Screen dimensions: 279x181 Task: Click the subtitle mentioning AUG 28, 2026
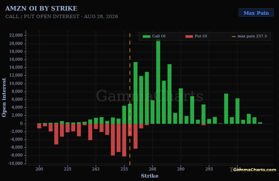(61, 16)
